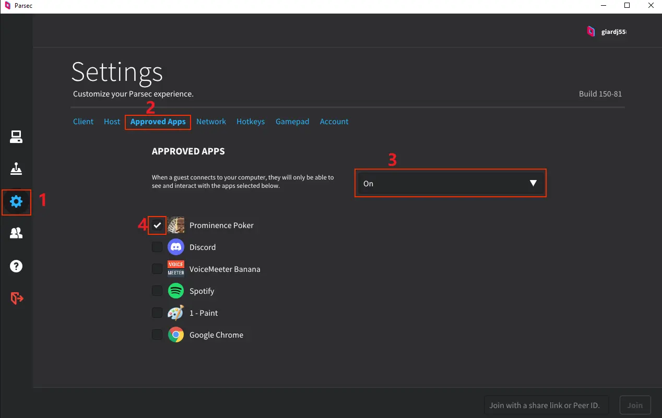Go to the Gamepad tab
Screen dimensions: 662x418
[292, 122]
